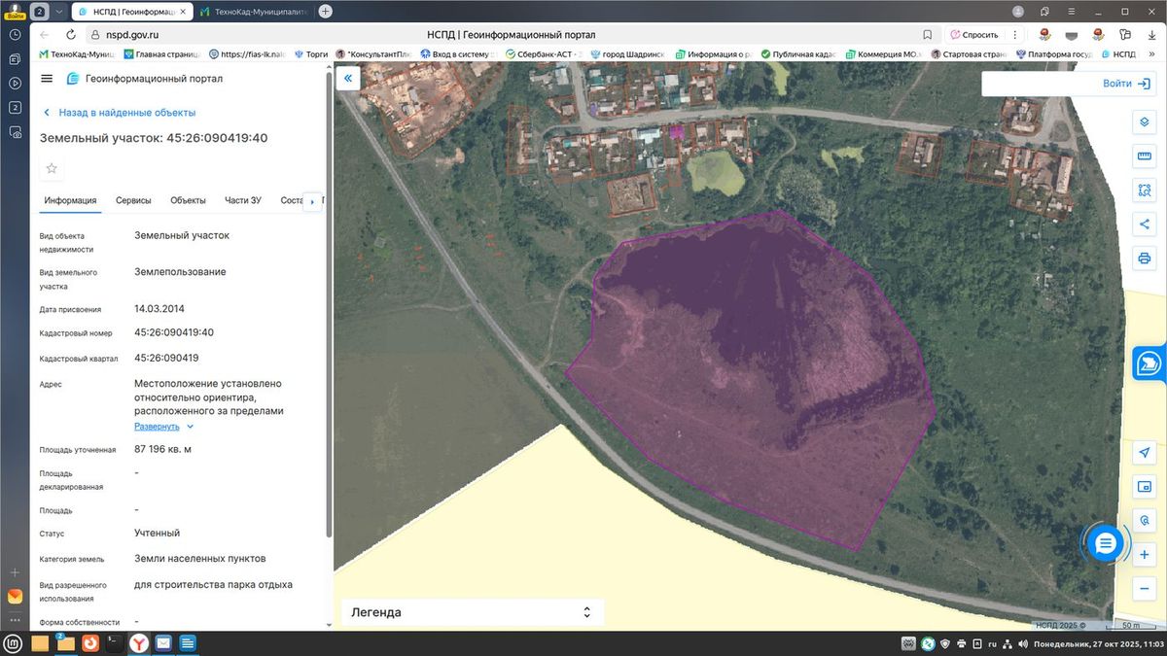
Task: Click the date value 14.03.2014
Action: click(159, 309)
